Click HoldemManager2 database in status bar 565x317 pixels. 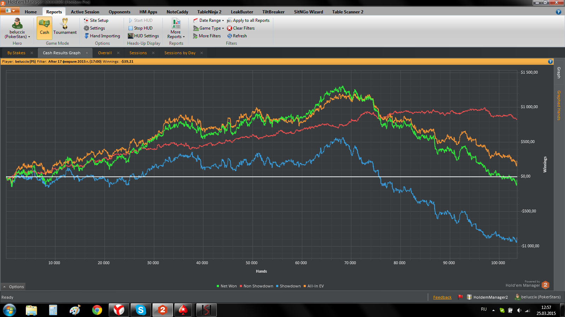point(487,297)
